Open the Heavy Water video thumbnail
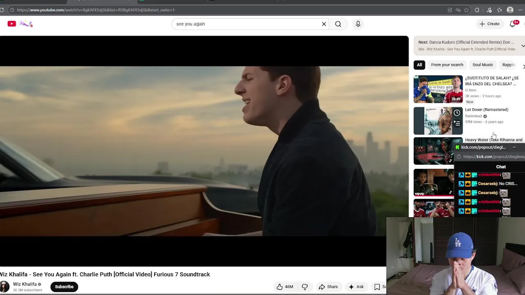The height and width of the screenshot is (295, 525). click(x=434, y=151)
